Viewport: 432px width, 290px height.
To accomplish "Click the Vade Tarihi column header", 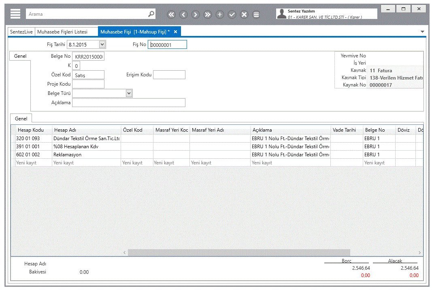I will tap(347, 130).
